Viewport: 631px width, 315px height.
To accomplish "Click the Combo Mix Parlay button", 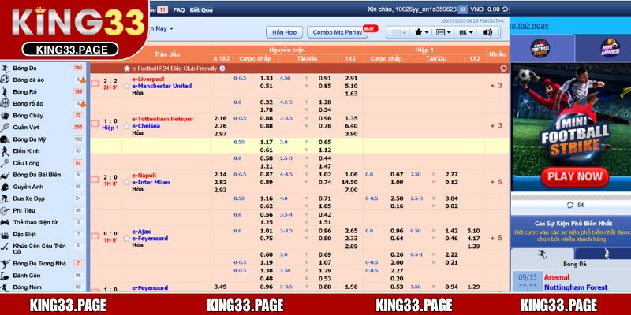I will click(x=338, y=32).
